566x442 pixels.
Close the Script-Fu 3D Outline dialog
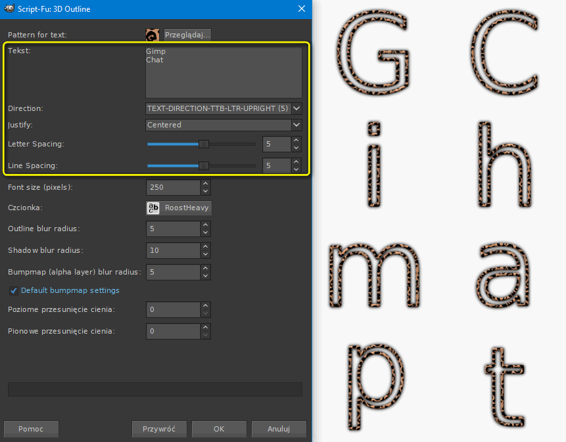(302, 9)
